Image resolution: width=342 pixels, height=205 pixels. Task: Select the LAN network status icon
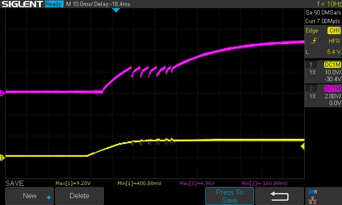[x=313, y=200]
